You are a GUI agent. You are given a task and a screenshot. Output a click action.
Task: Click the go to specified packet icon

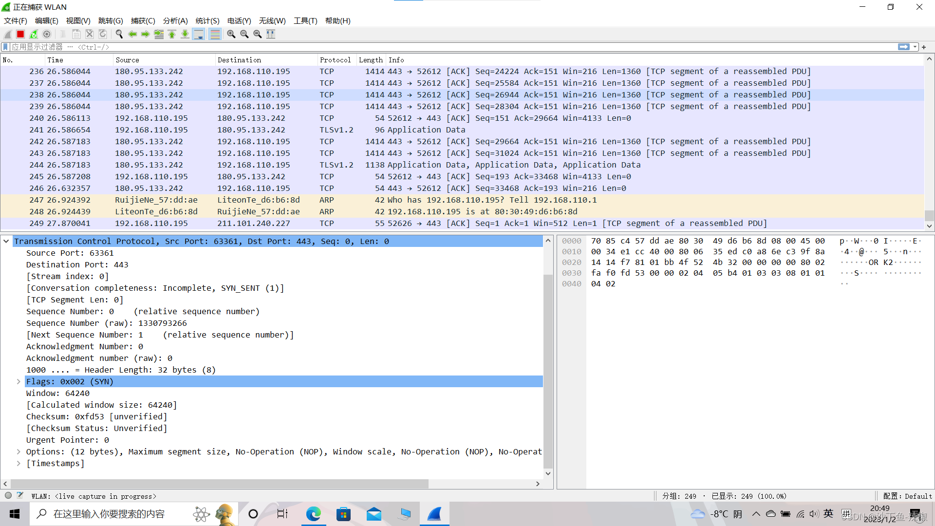point(159,34)
